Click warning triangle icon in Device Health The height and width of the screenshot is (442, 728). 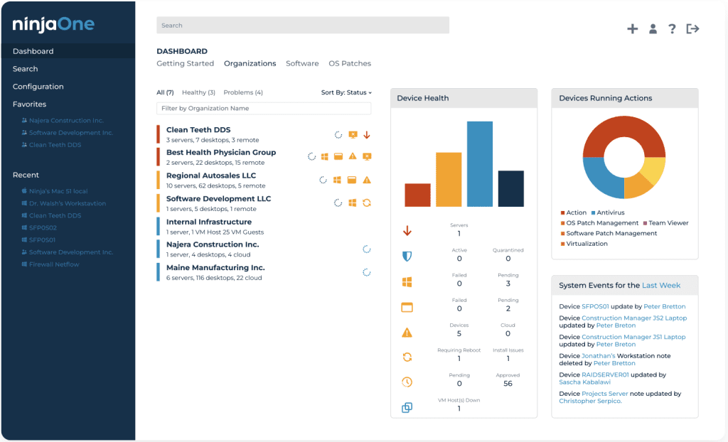click(407, 333)
